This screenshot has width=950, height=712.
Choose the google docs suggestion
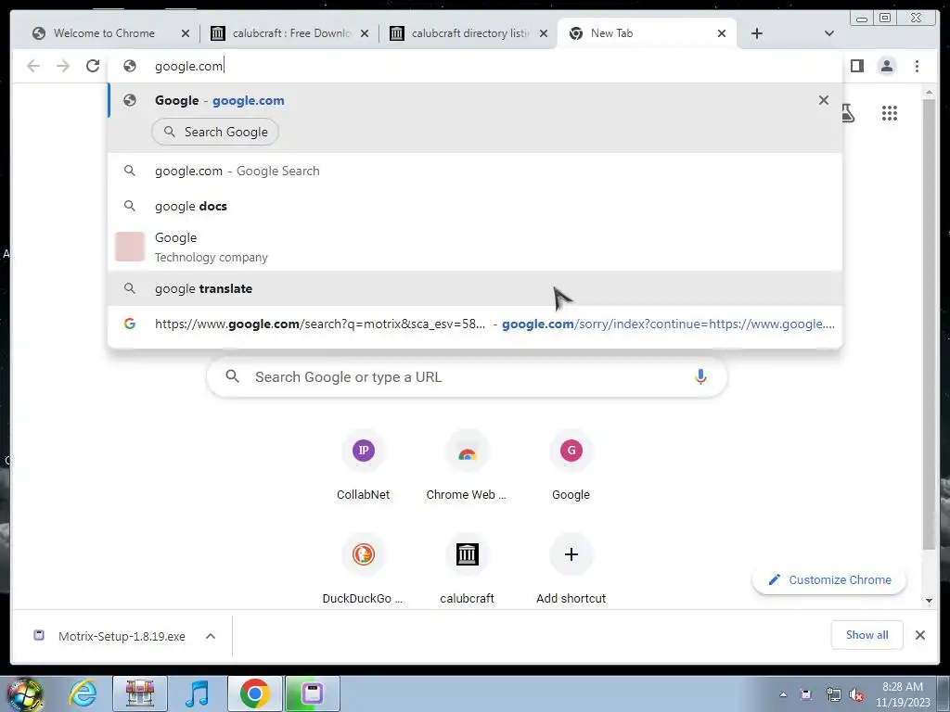[x=475, y=206]
